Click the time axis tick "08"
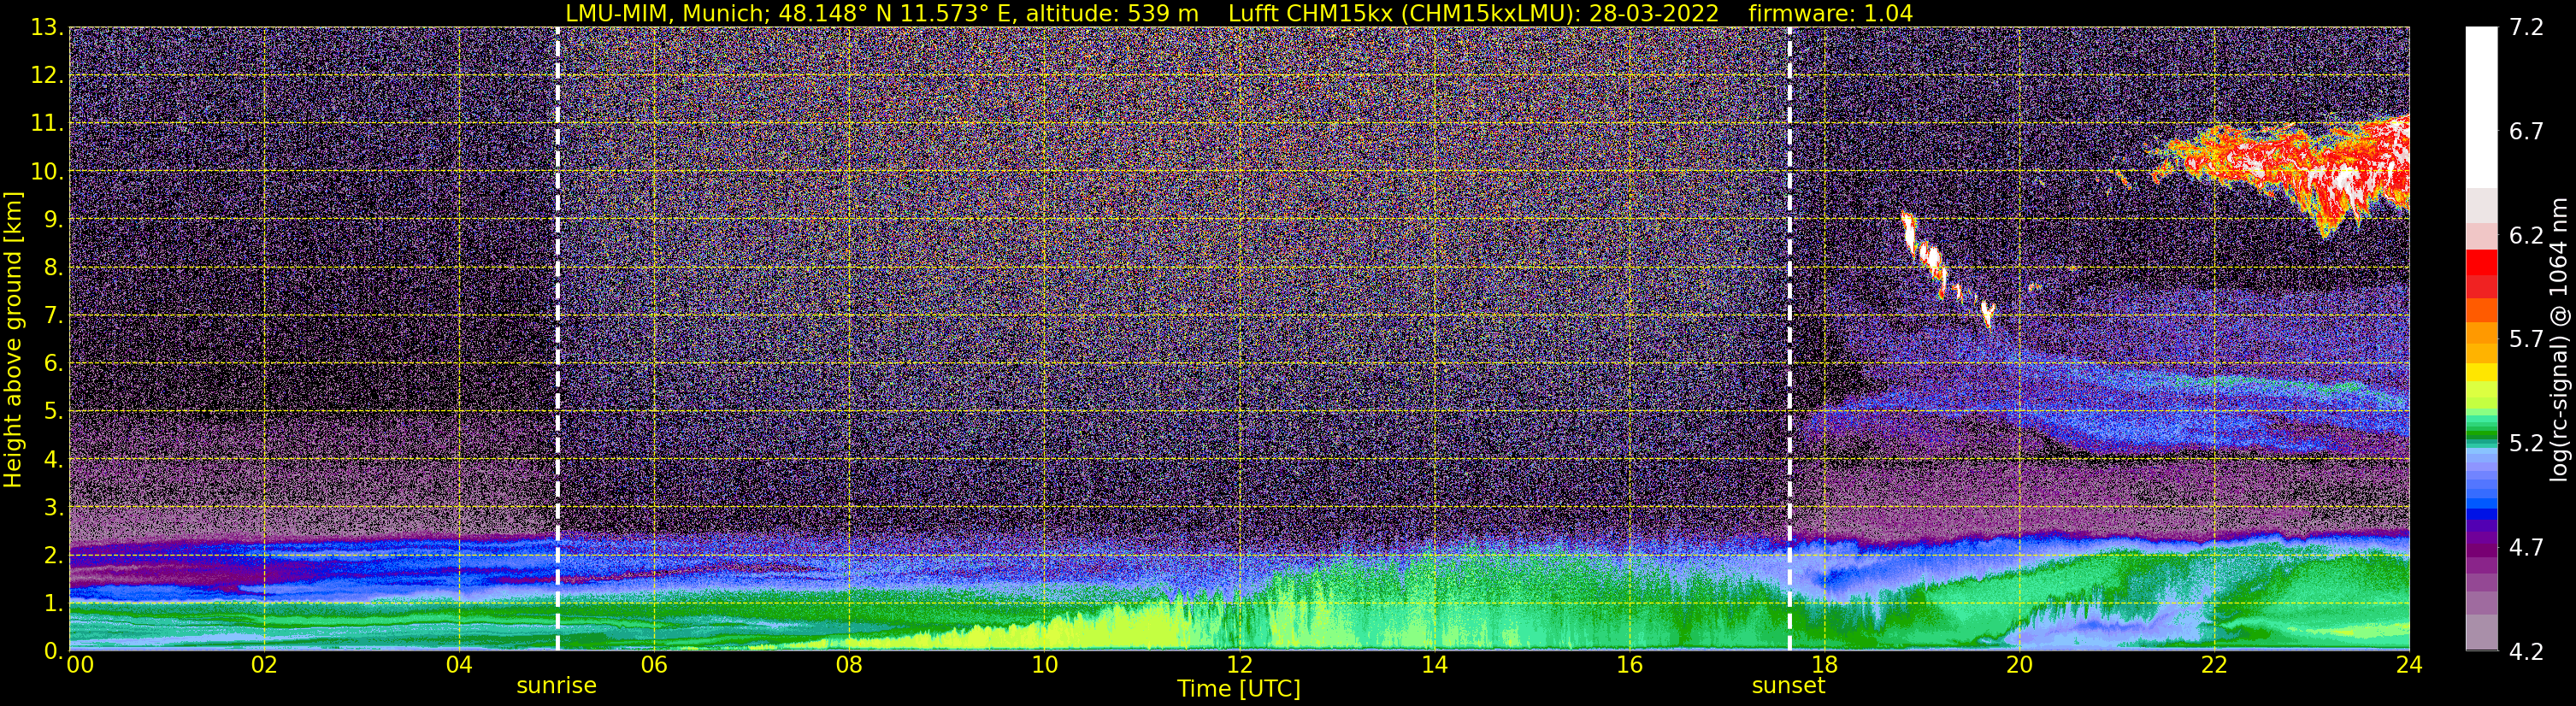This screenshot has width=2576, height=706. [x=849, y=665]
